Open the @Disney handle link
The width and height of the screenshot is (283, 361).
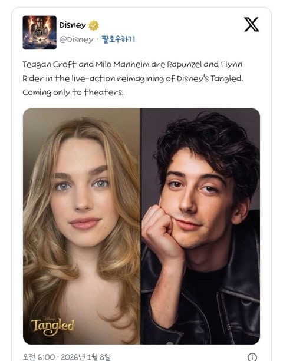click(x=77, y=39)
